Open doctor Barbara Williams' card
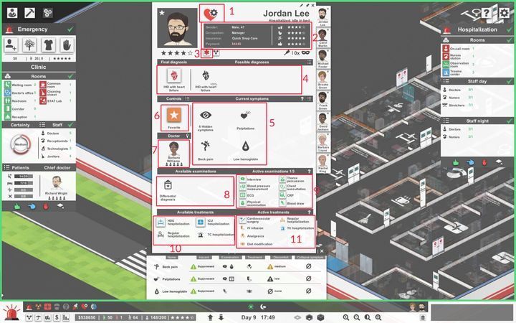The image size is (516, 323). (173, 154)
